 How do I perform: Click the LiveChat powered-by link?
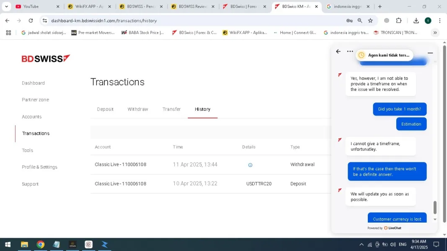[x=384, y=228]
